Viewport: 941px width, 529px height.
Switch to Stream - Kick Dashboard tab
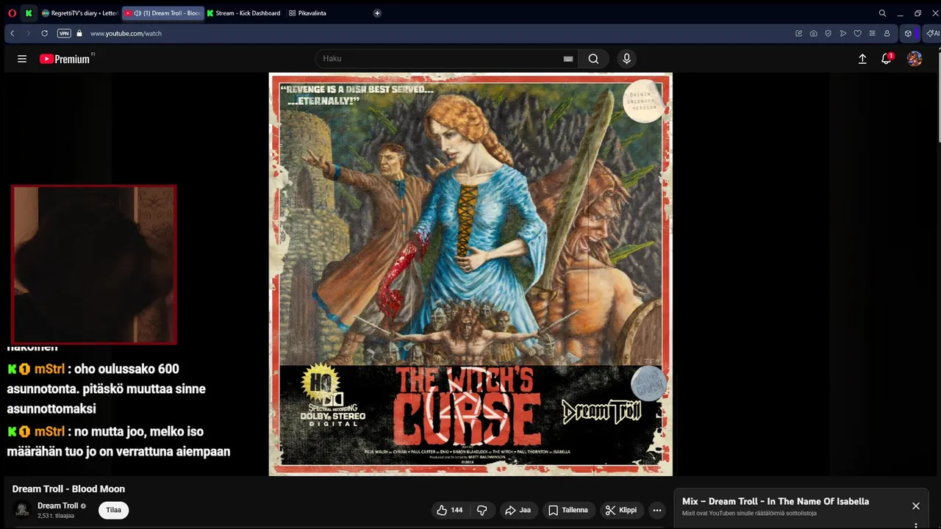click(x=243, y=13)
